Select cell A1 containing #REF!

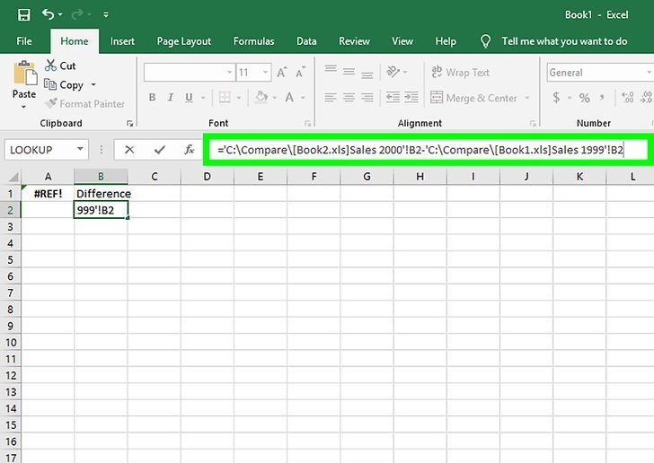point(47,193)
